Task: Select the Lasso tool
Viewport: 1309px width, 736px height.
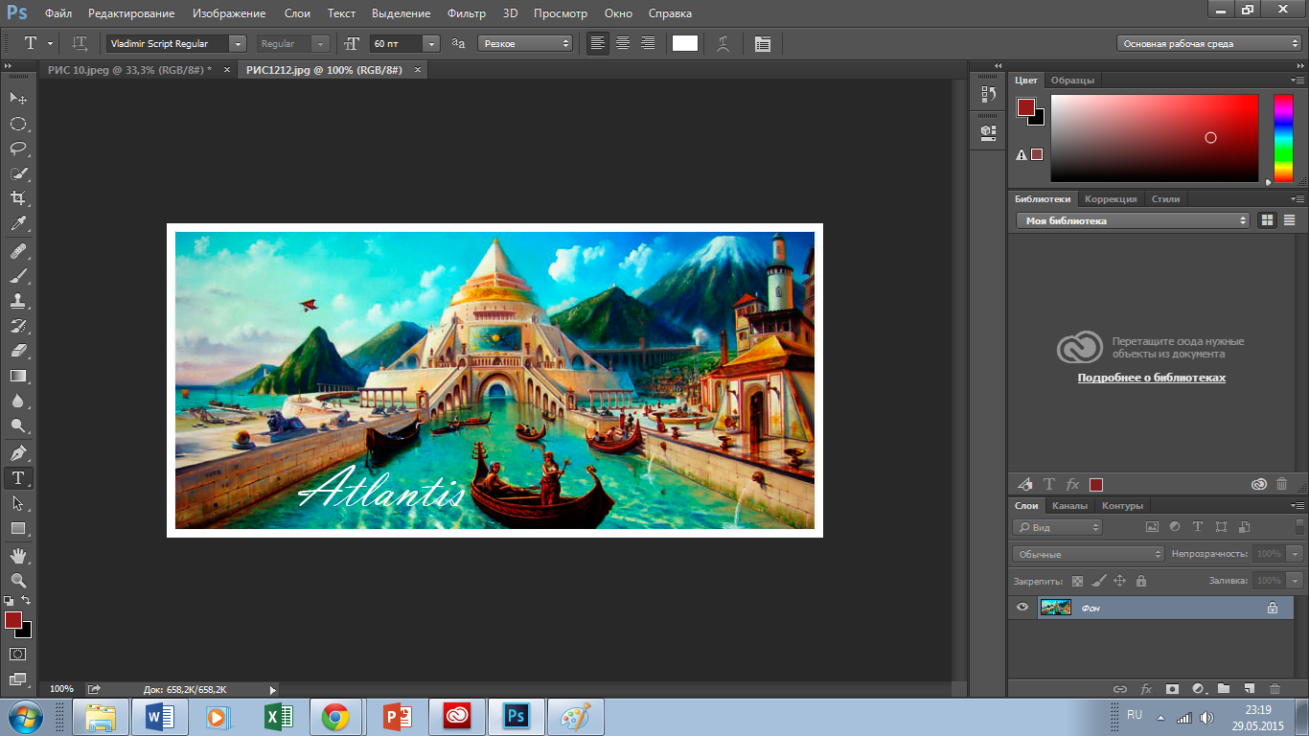Action: [x=18, y=149]
